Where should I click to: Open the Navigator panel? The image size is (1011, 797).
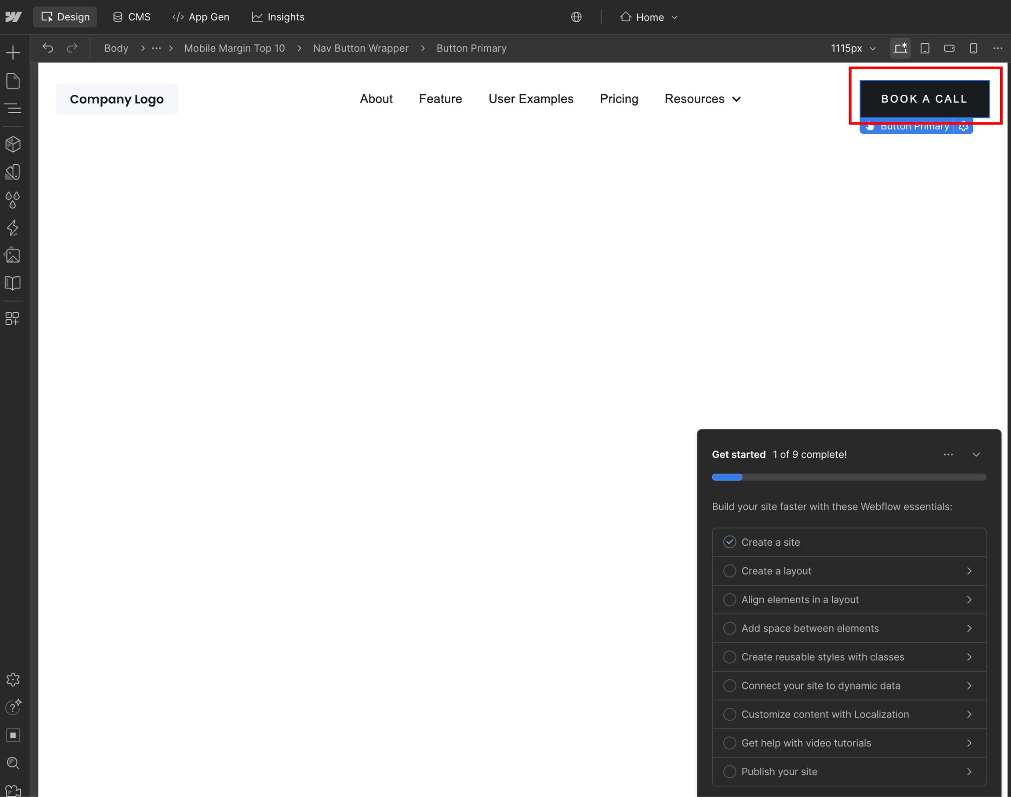[x=13, y=108]
